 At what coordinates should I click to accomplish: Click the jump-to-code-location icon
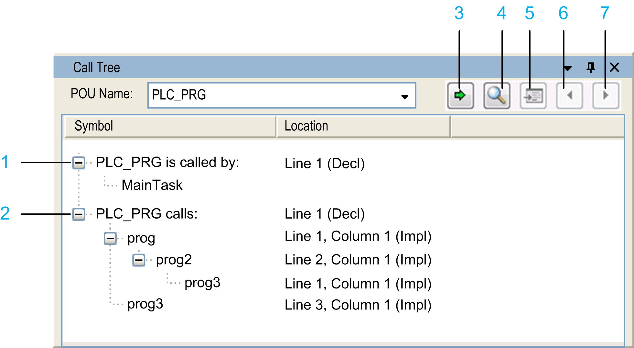coord(533,95)
